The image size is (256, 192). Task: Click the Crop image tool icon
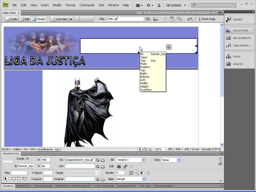pyautogui.click(x=131, y=173)
